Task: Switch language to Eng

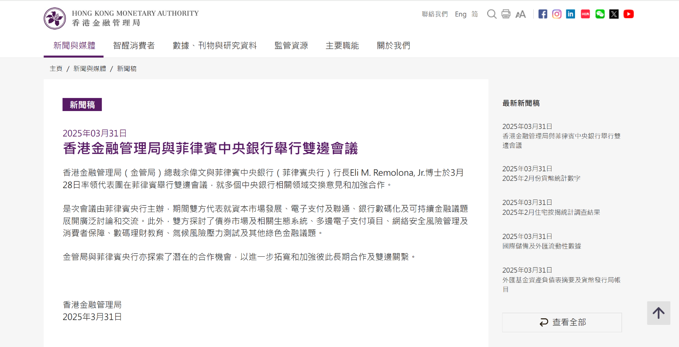Action: coord(460,14)
